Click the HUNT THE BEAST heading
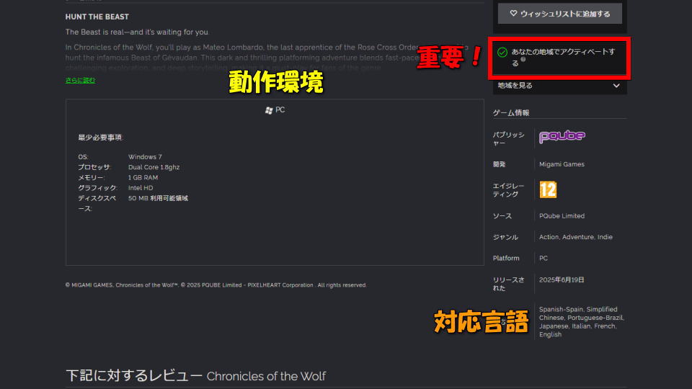The image size is (692, 389). [x=97, y=17]
